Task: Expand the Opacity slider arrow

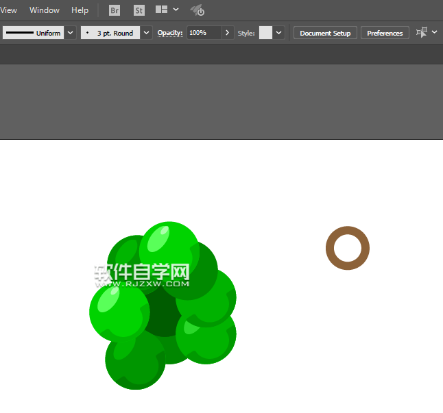Action: tap(228, 33)
